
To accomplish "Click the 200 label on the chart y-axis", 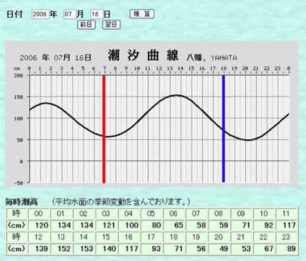I will click(x=18, y=76).
